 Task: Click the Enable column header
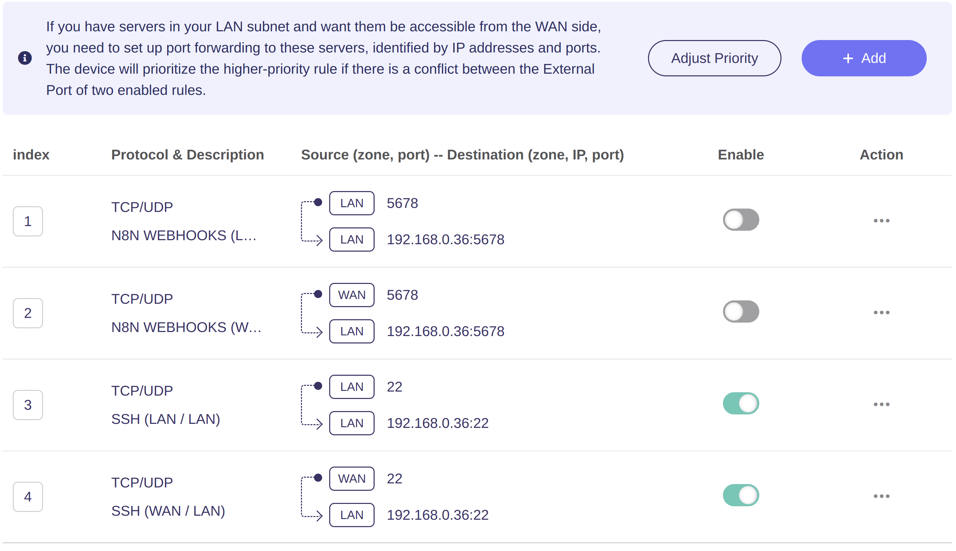coord(740,155)
